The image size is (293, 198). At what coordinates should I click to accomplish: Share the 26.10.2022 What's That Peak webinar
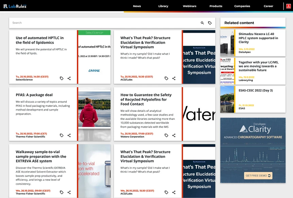pyautogui.click(x=174, y=192)
